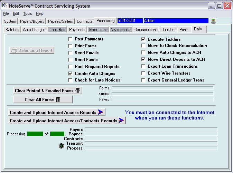Image resolution: width=233 pixels, height=173 pixels.
Task: Switch to the Disbursements tab
Action: (146, 30)
